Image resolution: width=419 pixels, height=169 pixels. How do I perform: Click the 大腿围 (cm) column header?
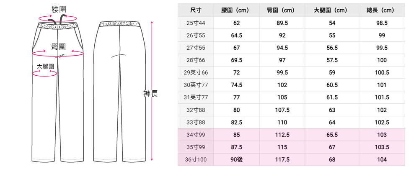coord(332,10)
